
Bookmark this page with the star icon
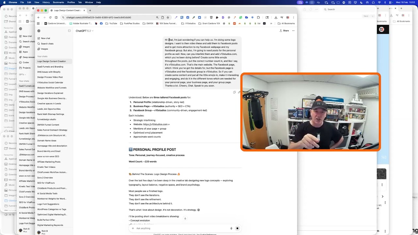168,17
